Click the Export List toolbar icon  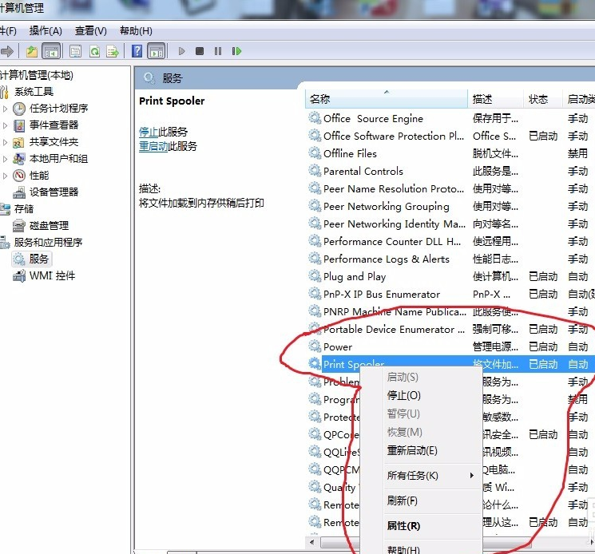click(x=113, y=51)
